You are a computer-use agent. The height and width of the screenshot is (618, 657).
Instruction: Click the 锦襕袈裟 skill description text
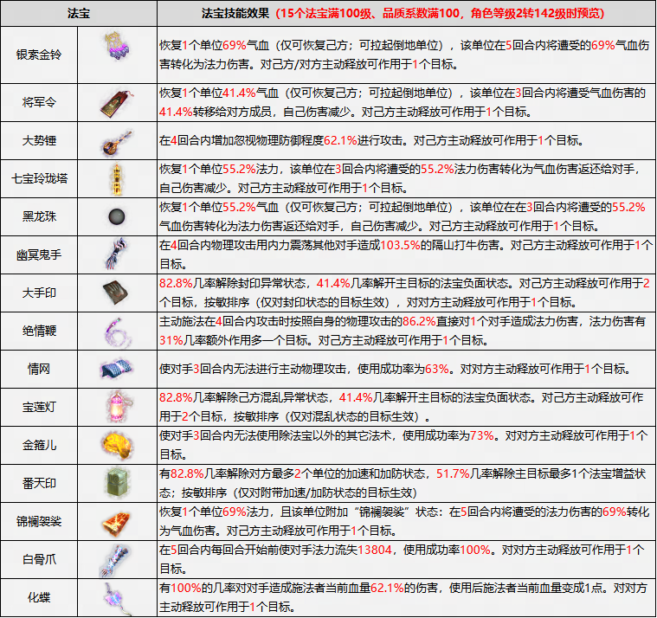(404, 522)
